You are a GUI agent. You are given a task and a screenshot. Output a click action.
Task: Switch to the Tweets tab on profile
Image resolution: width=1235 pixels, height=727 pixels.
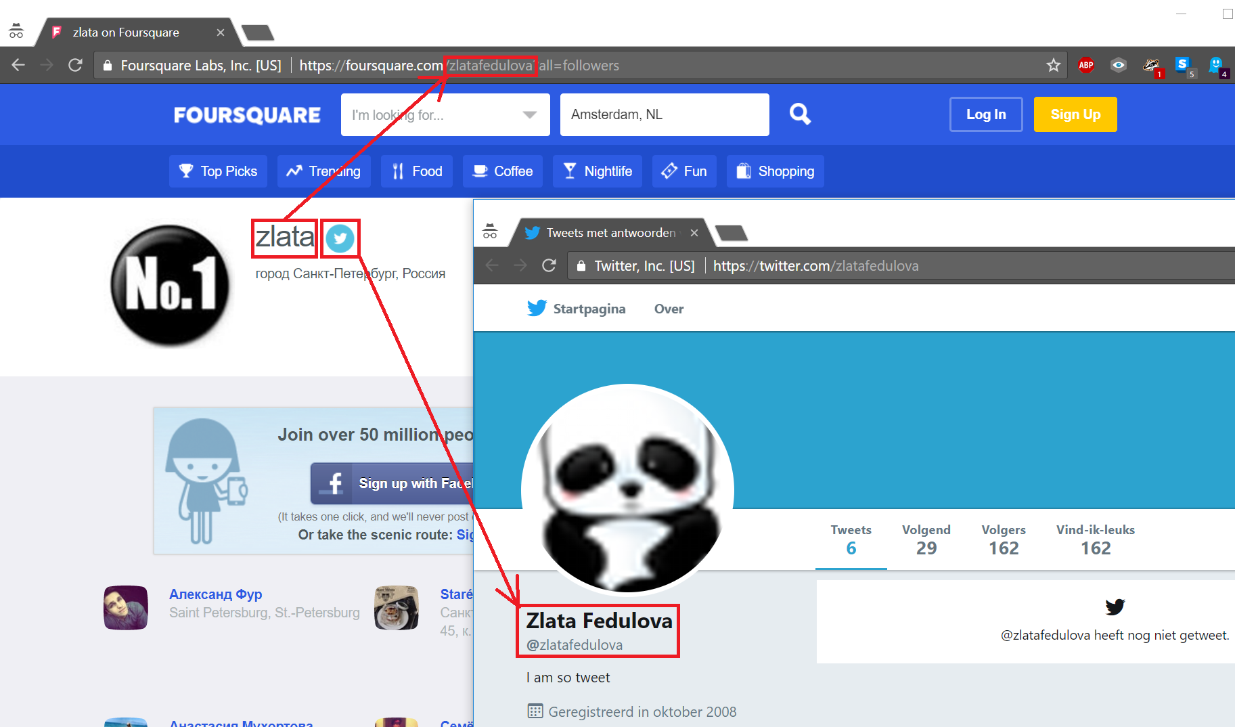[851, 539]
